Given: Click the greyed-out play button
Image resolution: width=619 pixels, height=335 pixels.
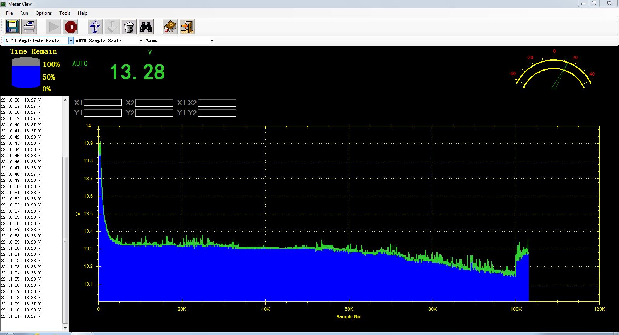Looking at the screenshot, I should 53,27.
